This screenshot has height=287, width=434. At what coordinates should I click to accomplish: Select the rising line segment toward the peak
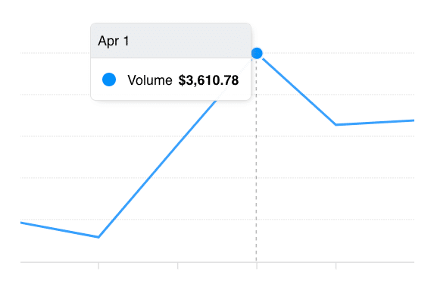[x=158, y=168]
